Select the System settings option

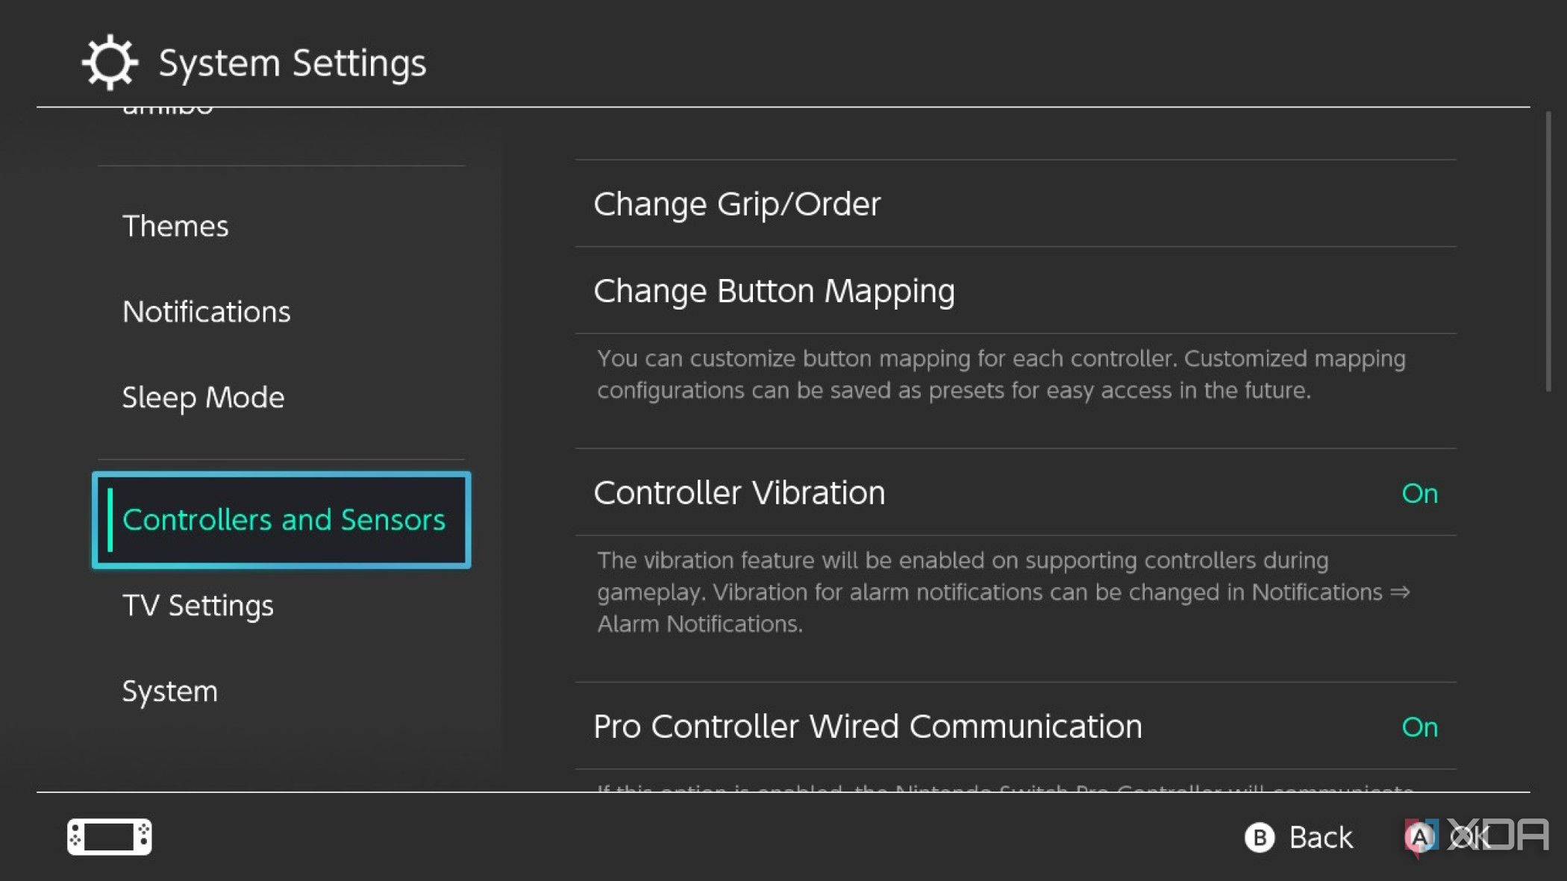point(170,691)
